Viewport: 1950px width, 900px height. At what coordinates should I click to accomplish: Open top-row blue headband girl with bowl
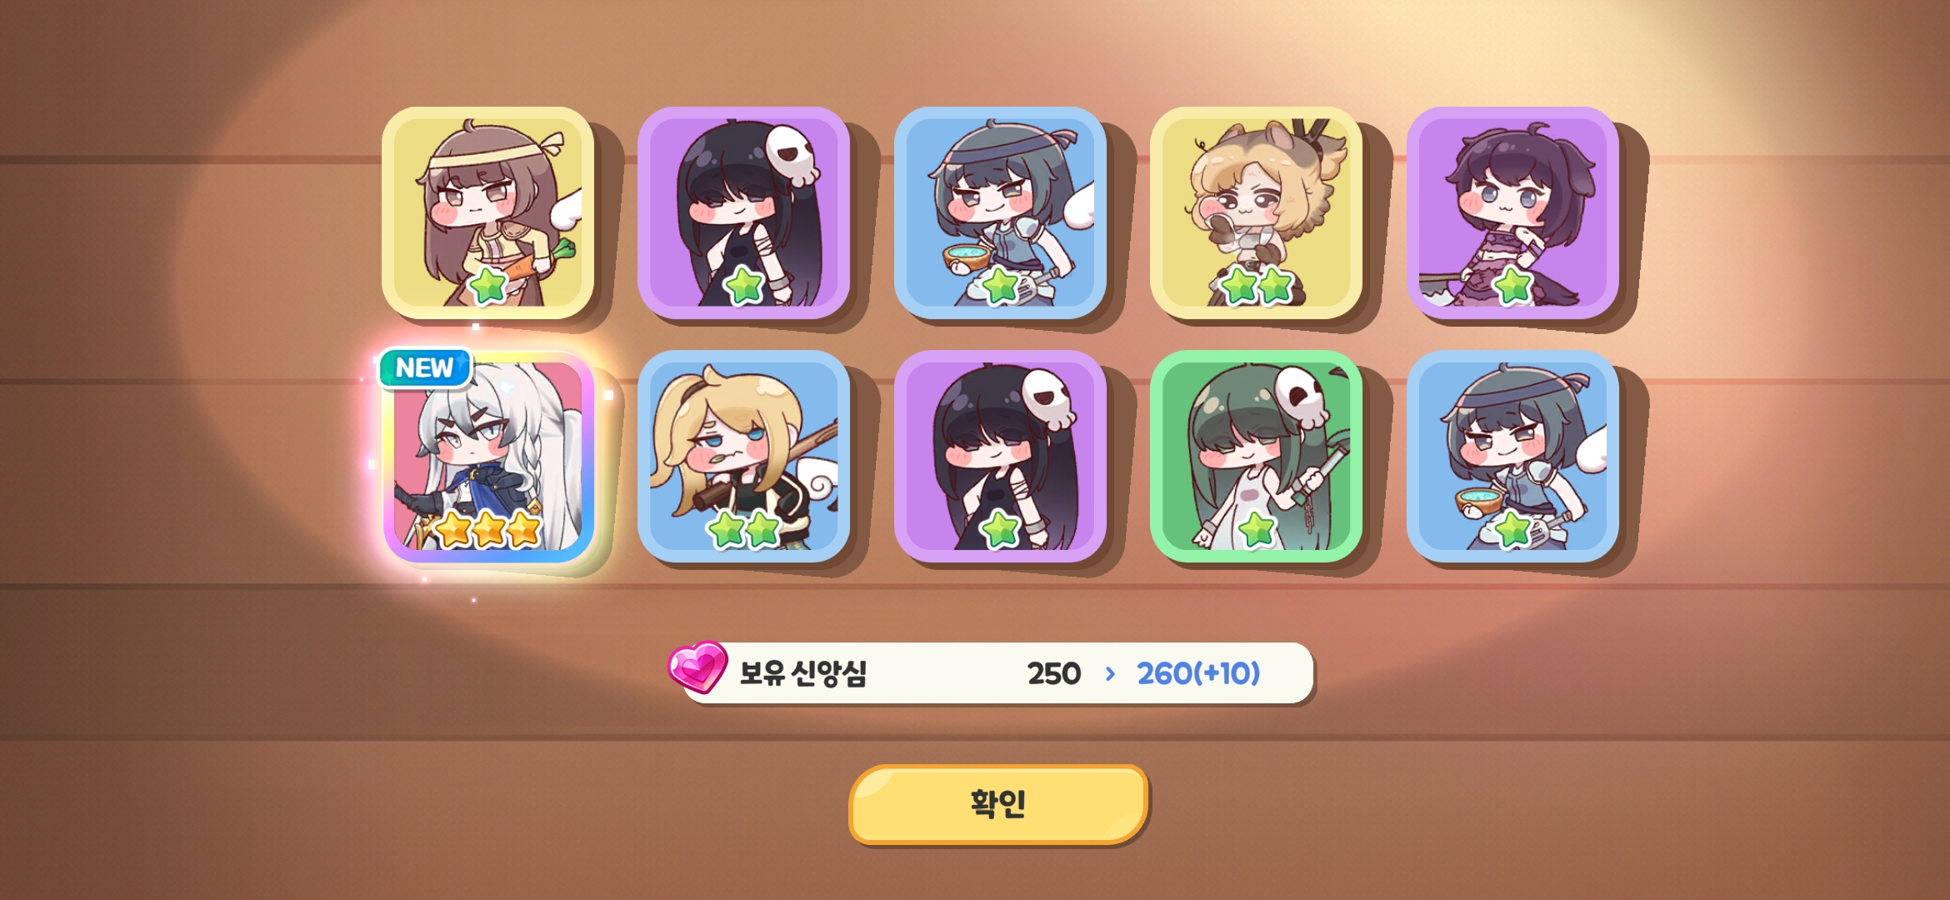1000,212
